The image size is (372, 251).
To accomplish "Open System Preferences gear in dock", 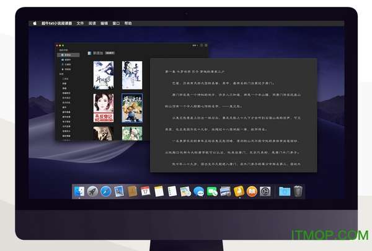I will click(265, 192).
